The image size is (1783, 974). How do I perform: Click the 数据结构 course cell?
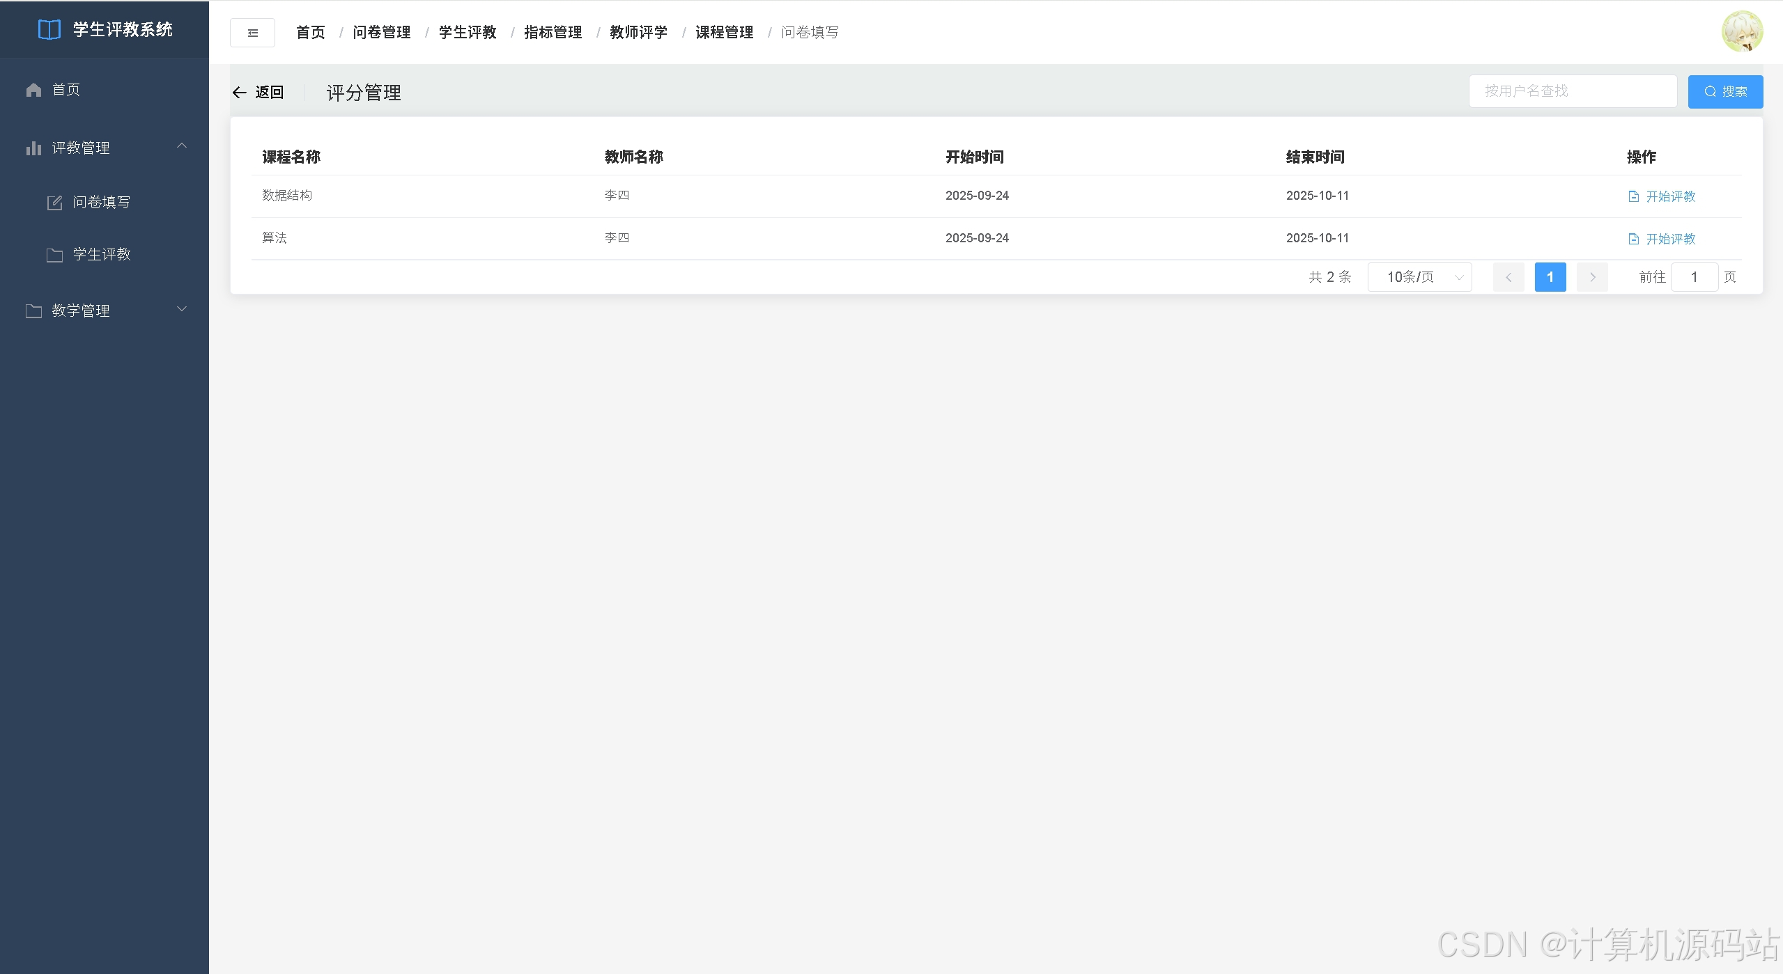(x=287, y=196)
